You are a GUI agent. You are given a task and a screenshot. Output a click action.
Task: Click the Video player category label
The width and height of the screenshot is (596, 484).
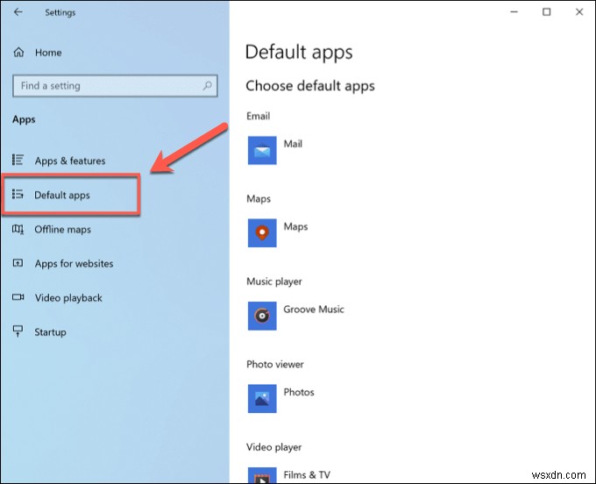click(273, 447)
